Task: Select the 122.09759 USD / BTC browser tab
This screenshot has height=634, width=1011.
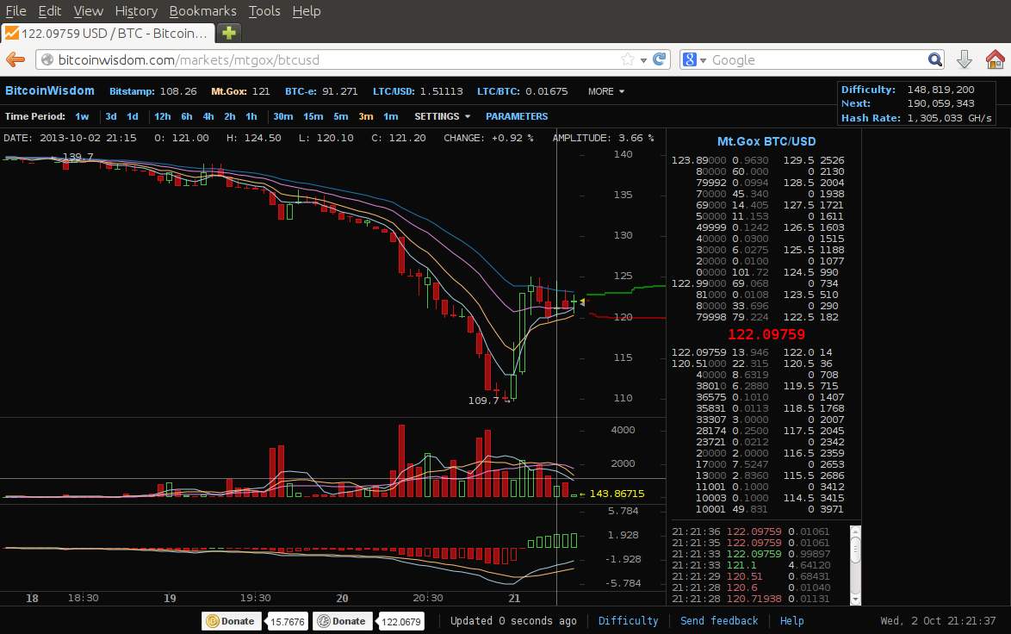Action: [x=108, y=33]
